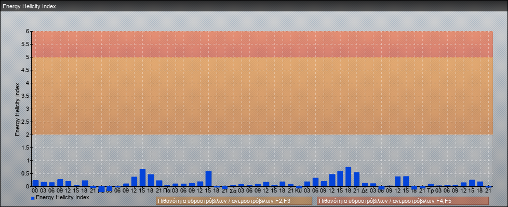Click the Τρ day label on x-axis
Screen dimensions: 508x207
(x=431, y=191)
